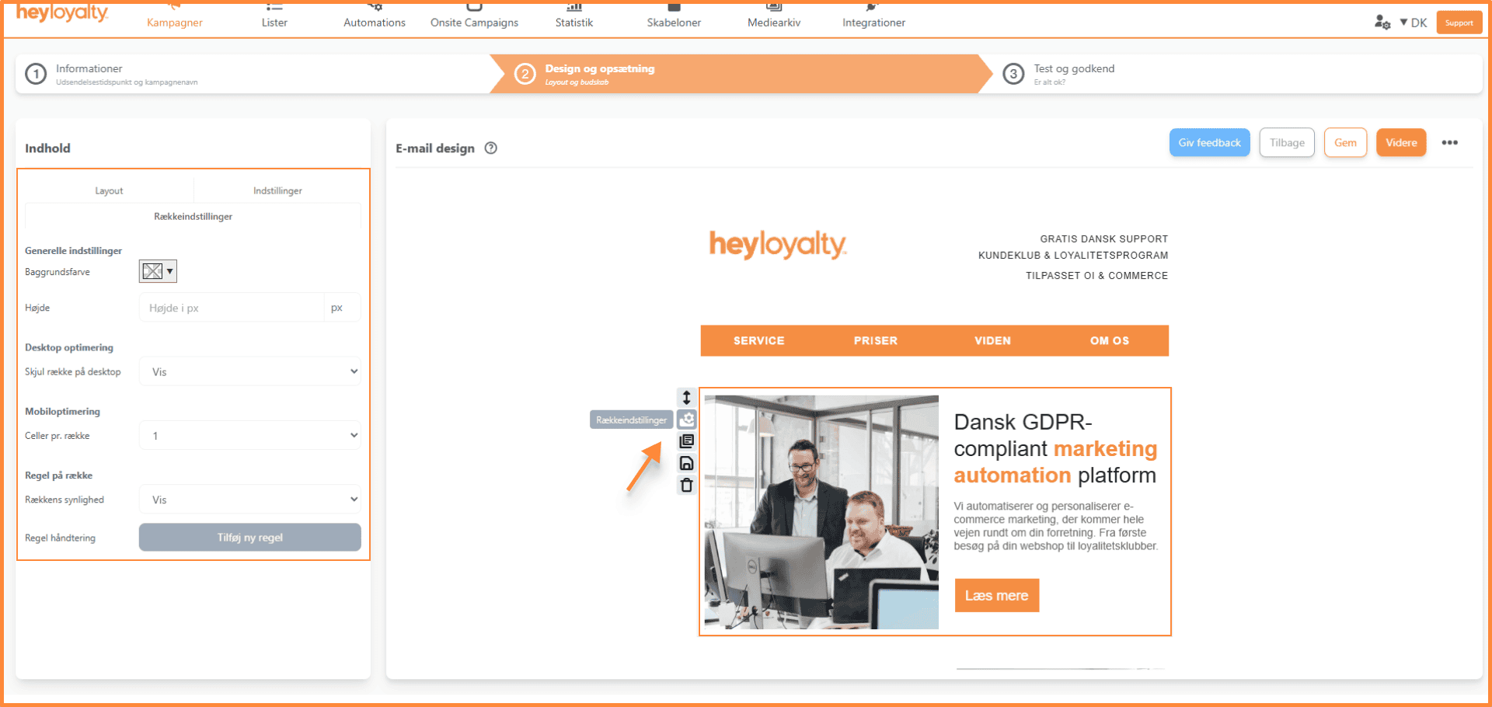Expand the 'Rækkens synlighed' dropdown
The width and height of the screenshot is (1492, 707).
(249, 500)
